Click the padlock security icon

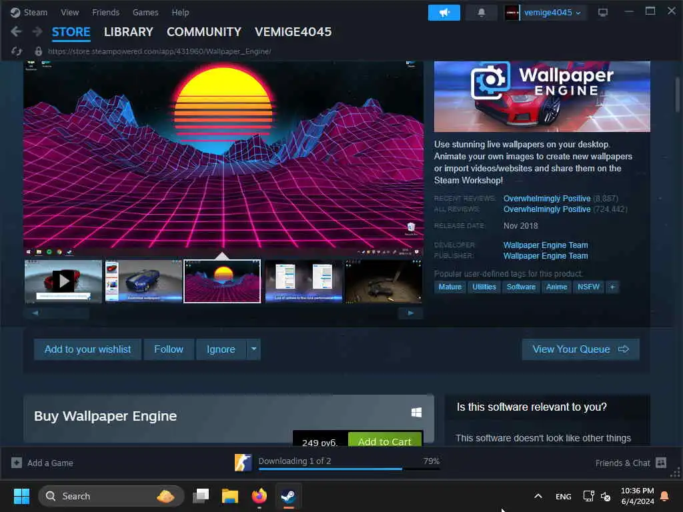(x=38, y=51)
